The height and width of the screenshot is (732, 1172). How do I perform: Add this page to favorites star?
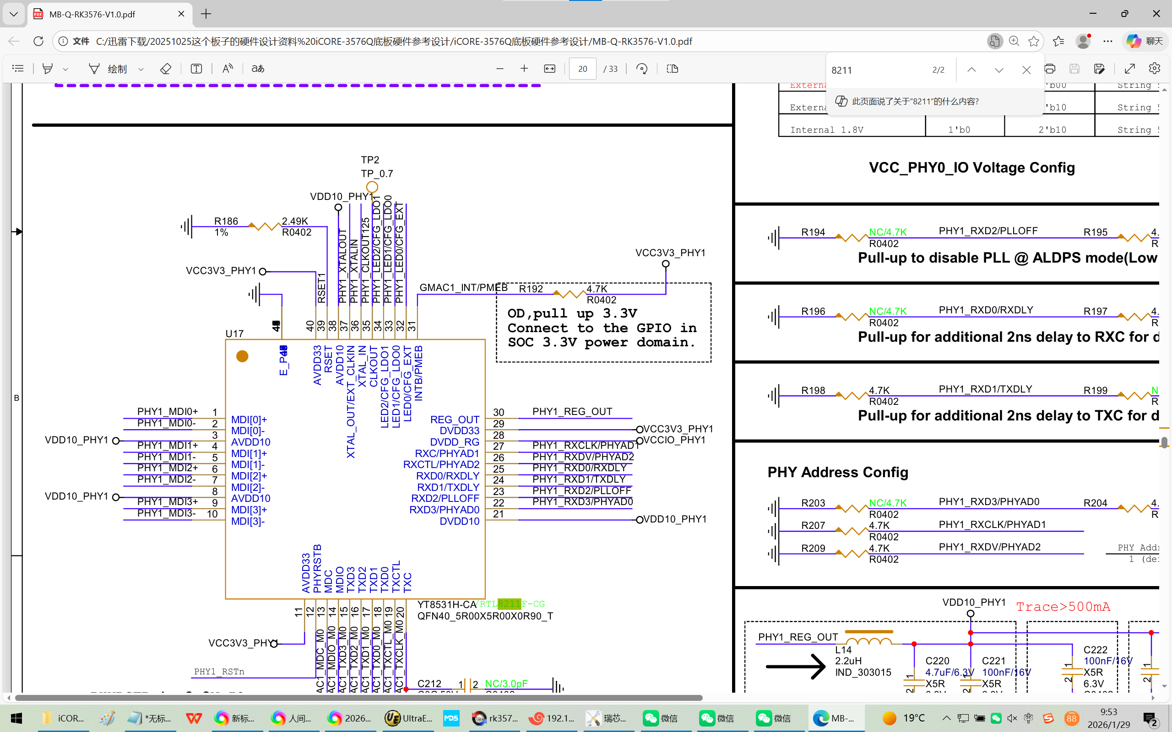1033,41
